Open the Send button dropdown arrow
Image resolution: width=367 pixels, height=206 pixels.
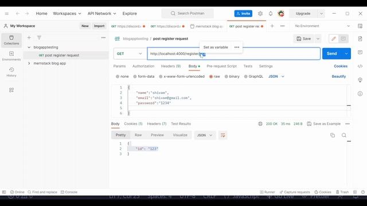(346, 54)
